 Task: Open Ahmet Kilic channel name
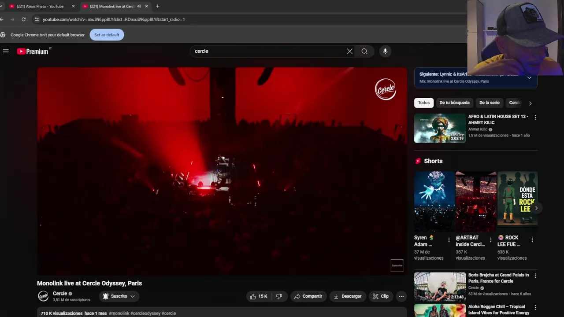[x=478, y=129]
